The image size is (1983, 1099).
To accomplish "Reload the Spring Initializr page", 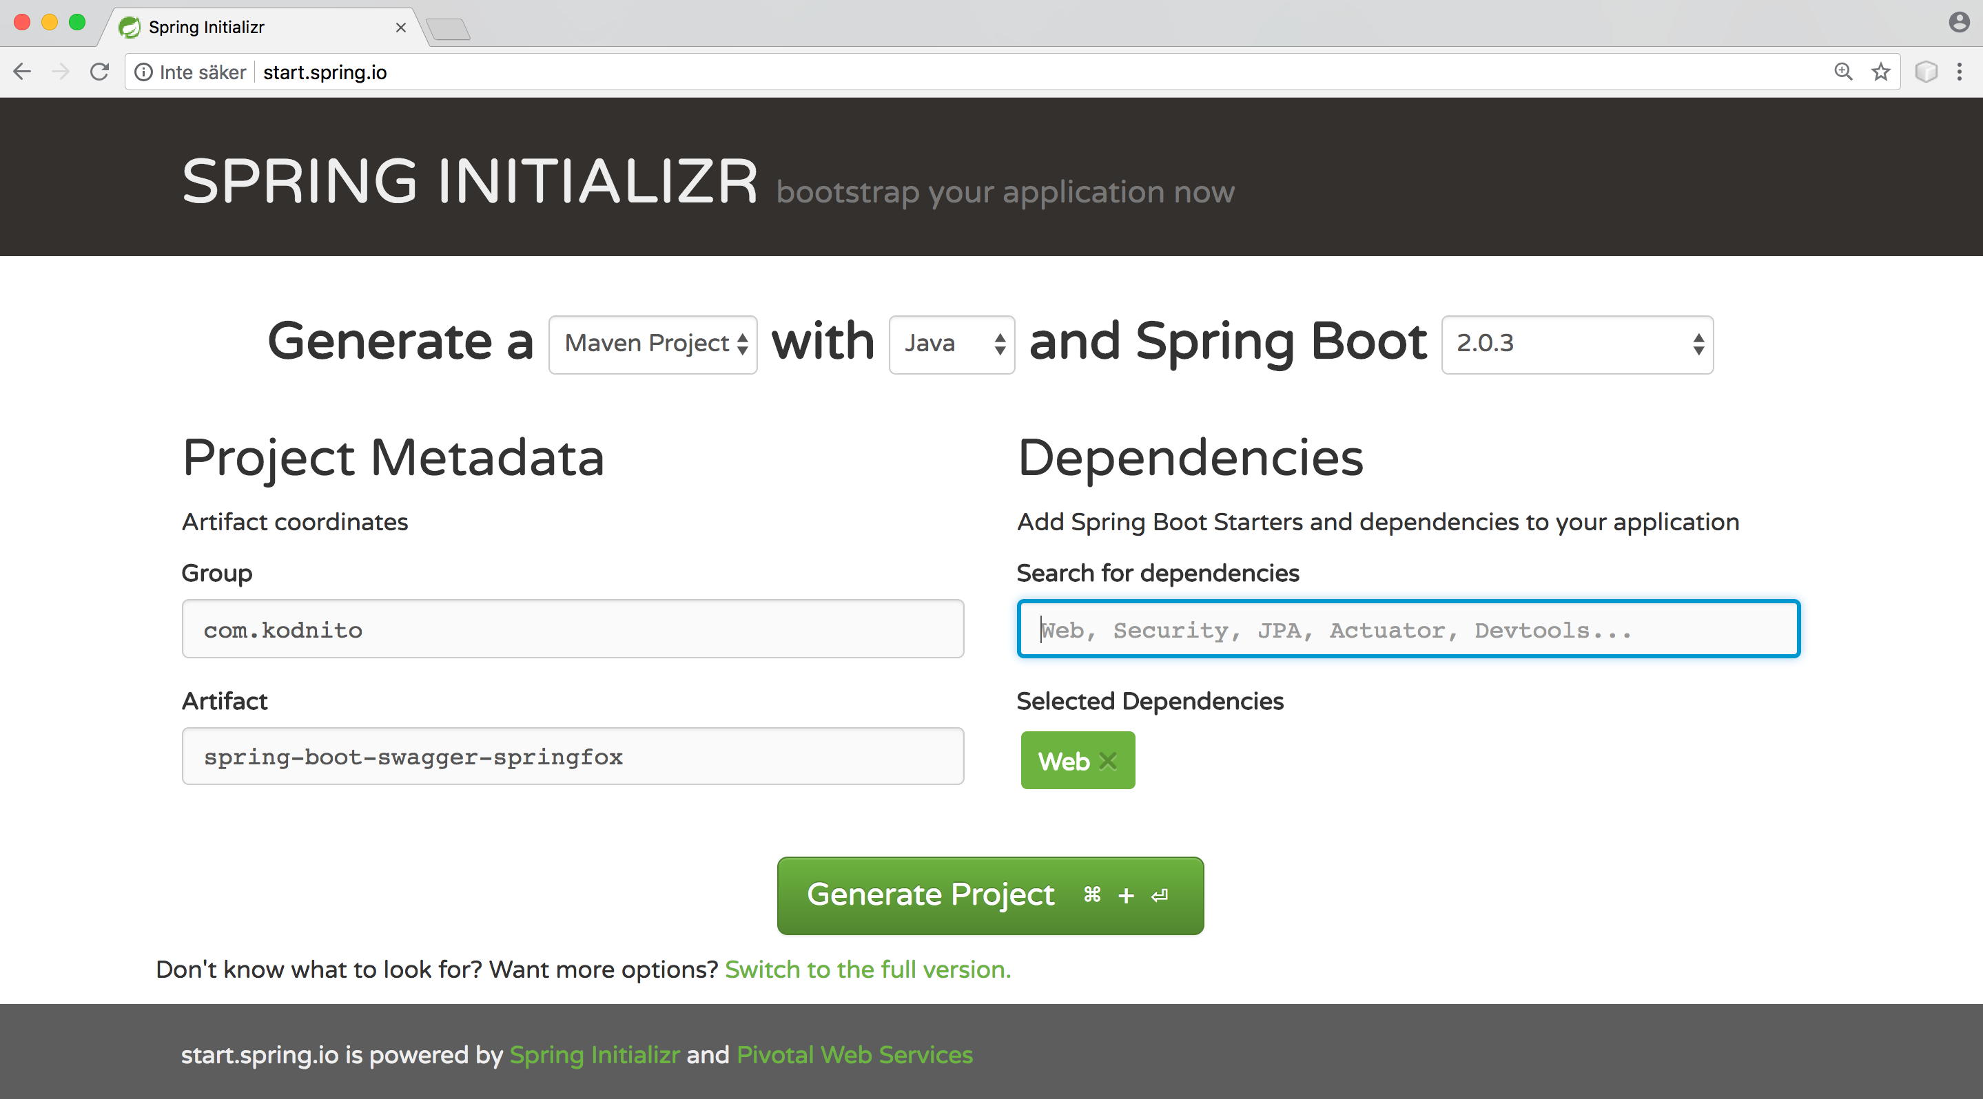I will click(99, 72).
